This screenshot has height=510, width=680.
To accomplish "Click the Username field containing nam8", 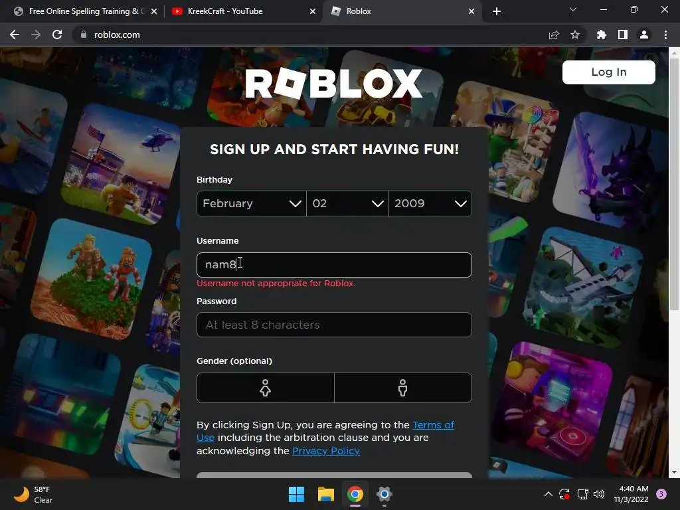I will [x=334, y=264].
